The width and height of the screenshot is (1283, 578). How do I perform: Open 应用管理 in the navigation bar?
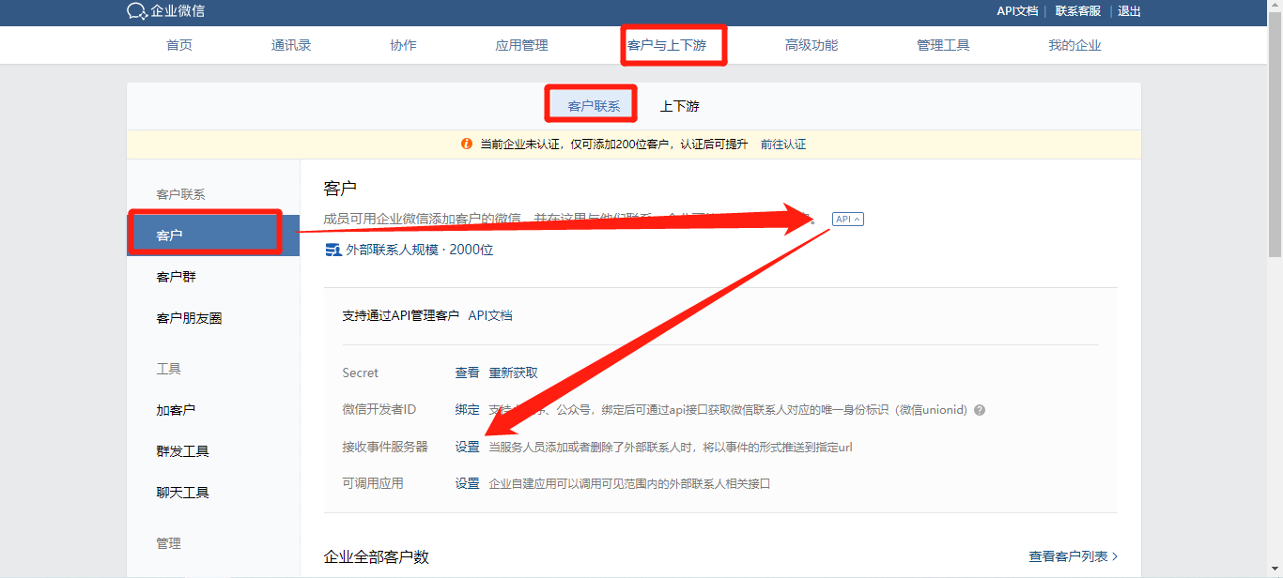521,45
